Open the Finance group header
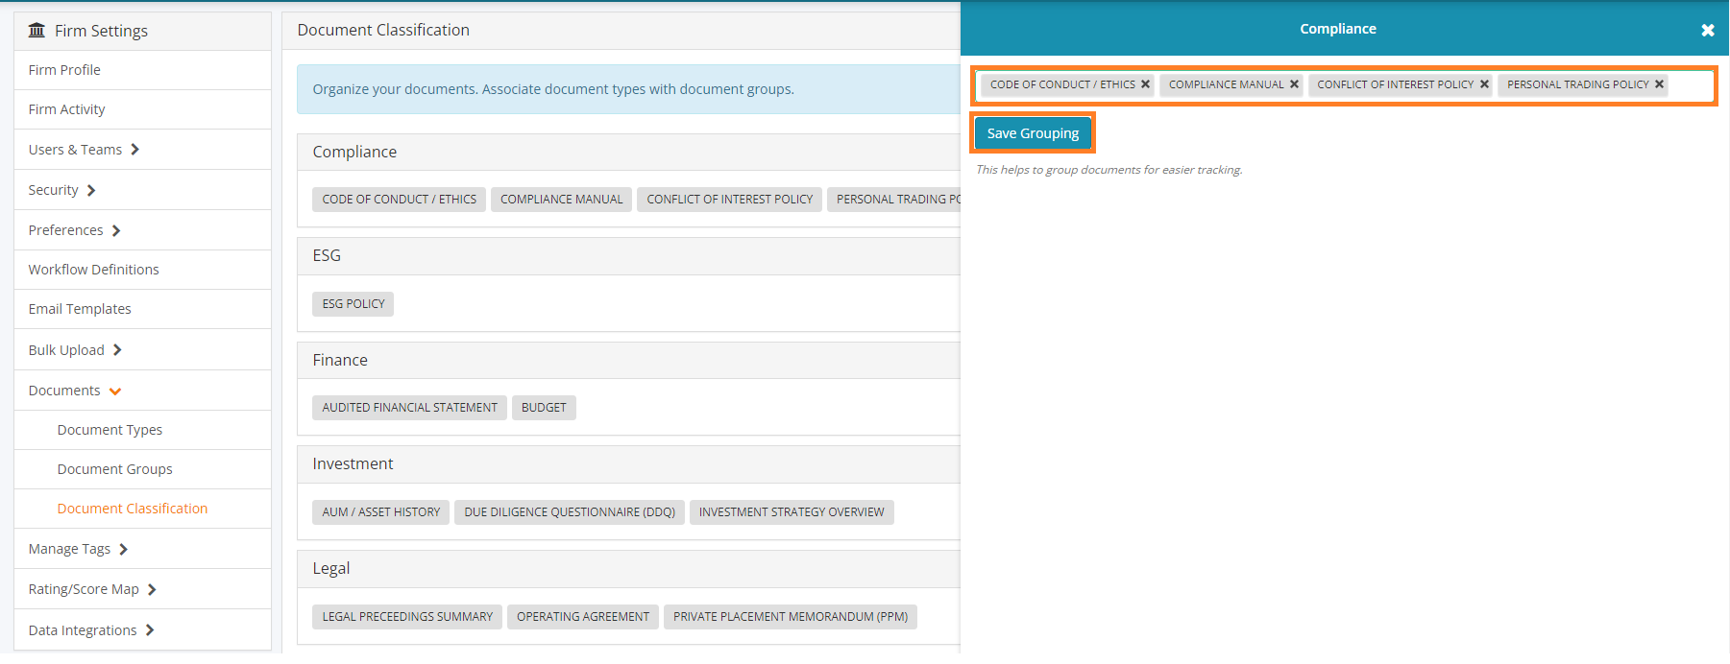The height and width of the screenshot is (664, 1730). pos(628,360)
